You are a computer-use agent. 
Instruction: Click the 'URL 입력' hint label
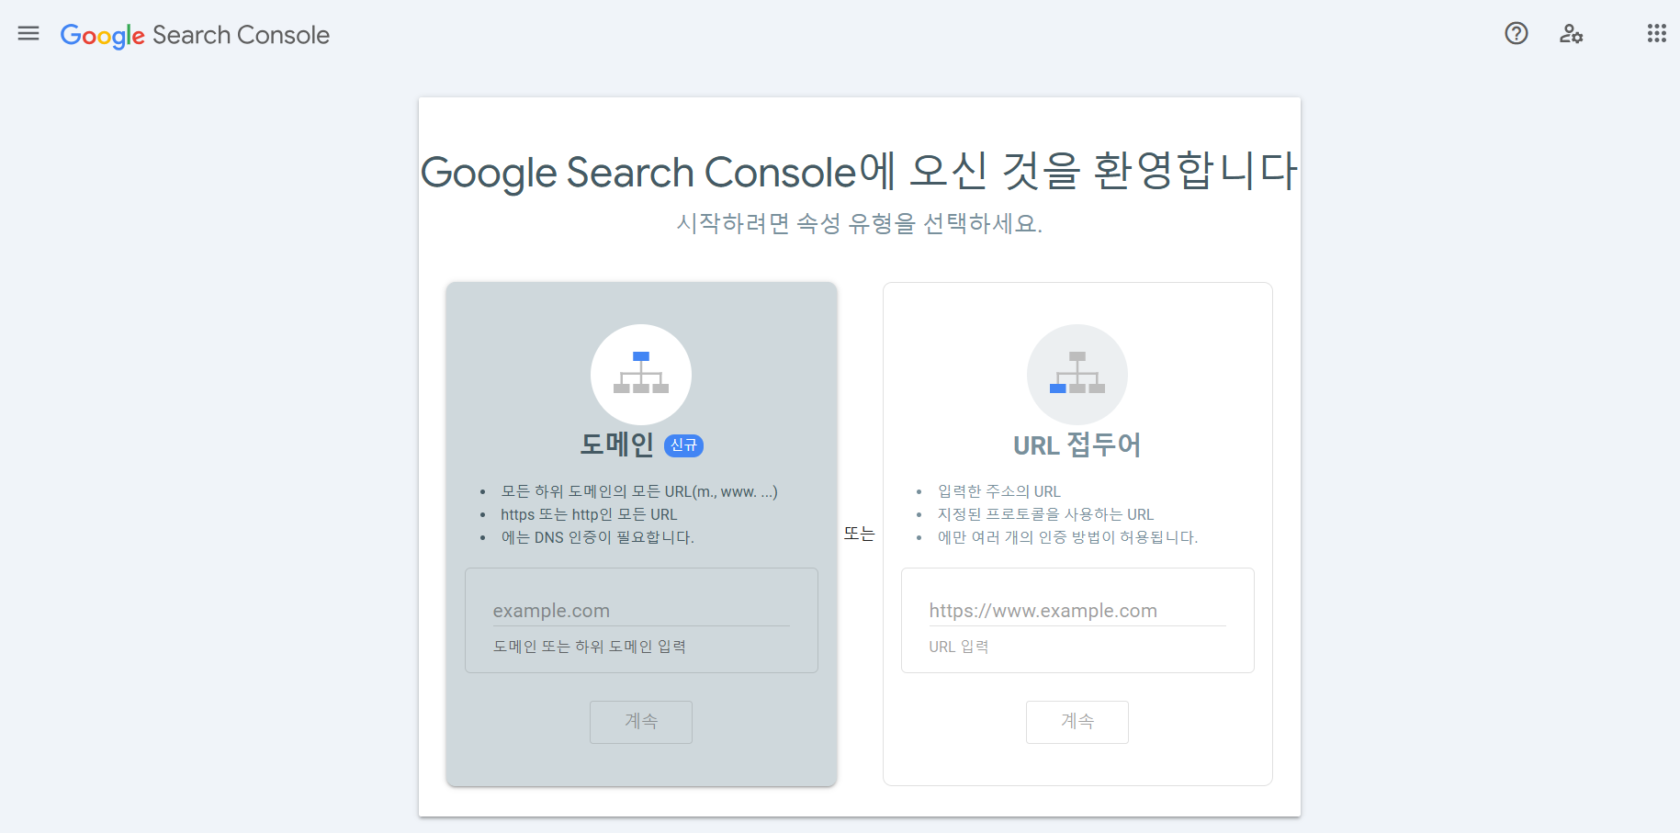(959, 647)
